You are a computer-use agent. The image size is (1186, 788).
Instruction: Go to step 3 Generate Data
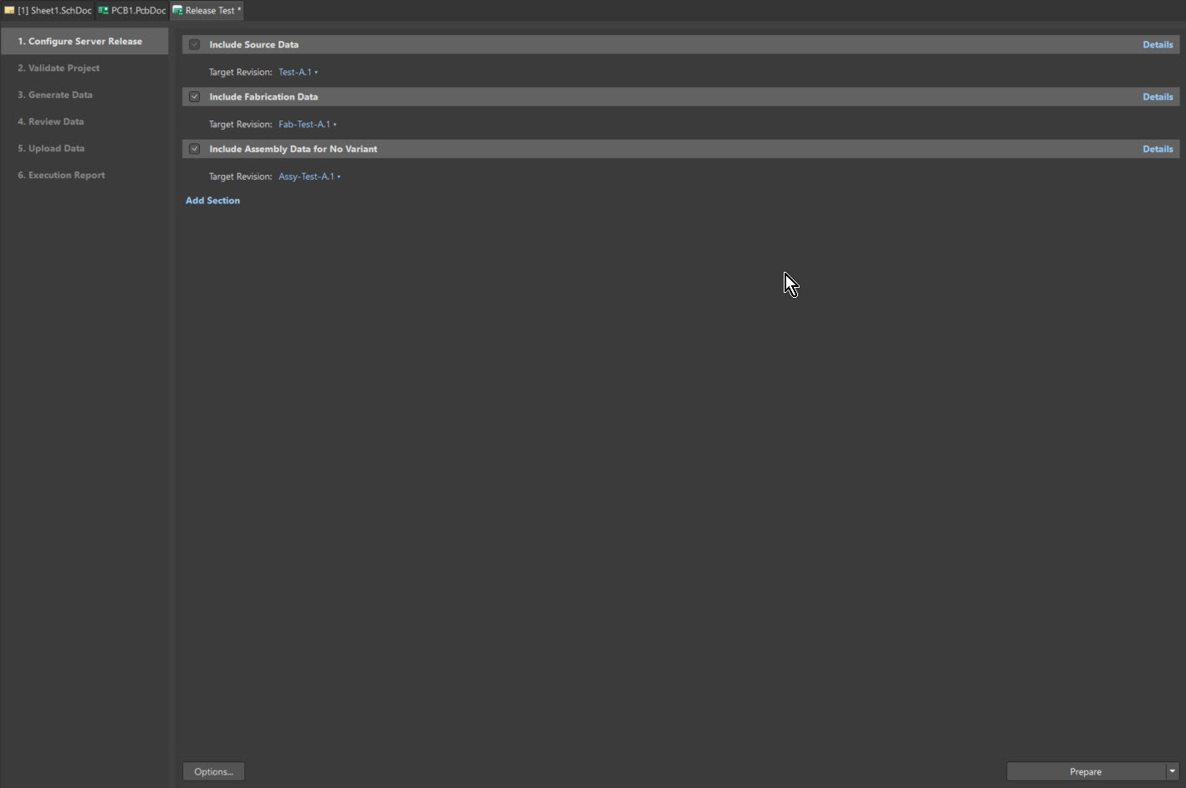coord(84,95)
